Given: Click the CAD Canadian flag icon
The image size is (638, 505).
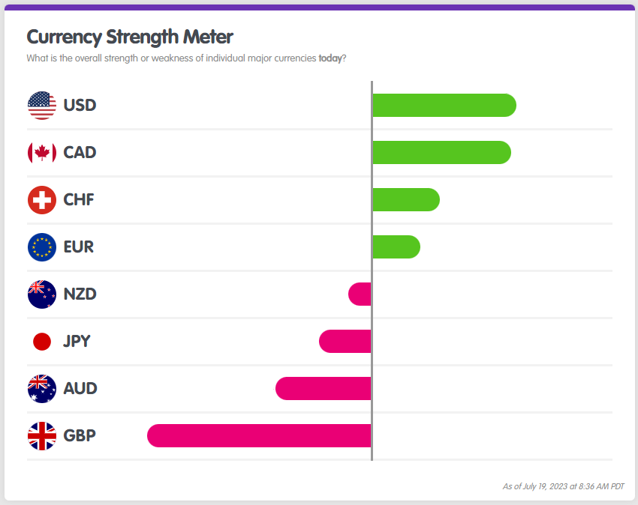Looking at the screenshot, I should [42, 153].
